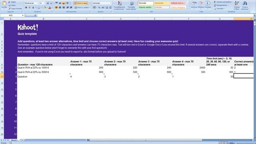This screenshot has height=144, width=256.
Task: Toggle Sottolineato underline formatting
Action: [33, 8]
